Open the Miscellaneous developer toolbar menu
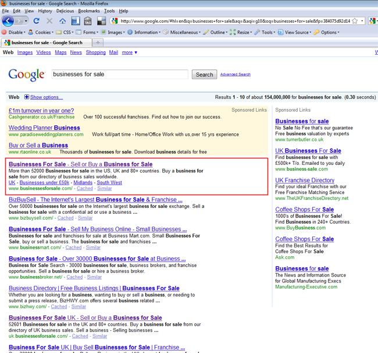Screen dimensions: 378x353 pos(182,32)
